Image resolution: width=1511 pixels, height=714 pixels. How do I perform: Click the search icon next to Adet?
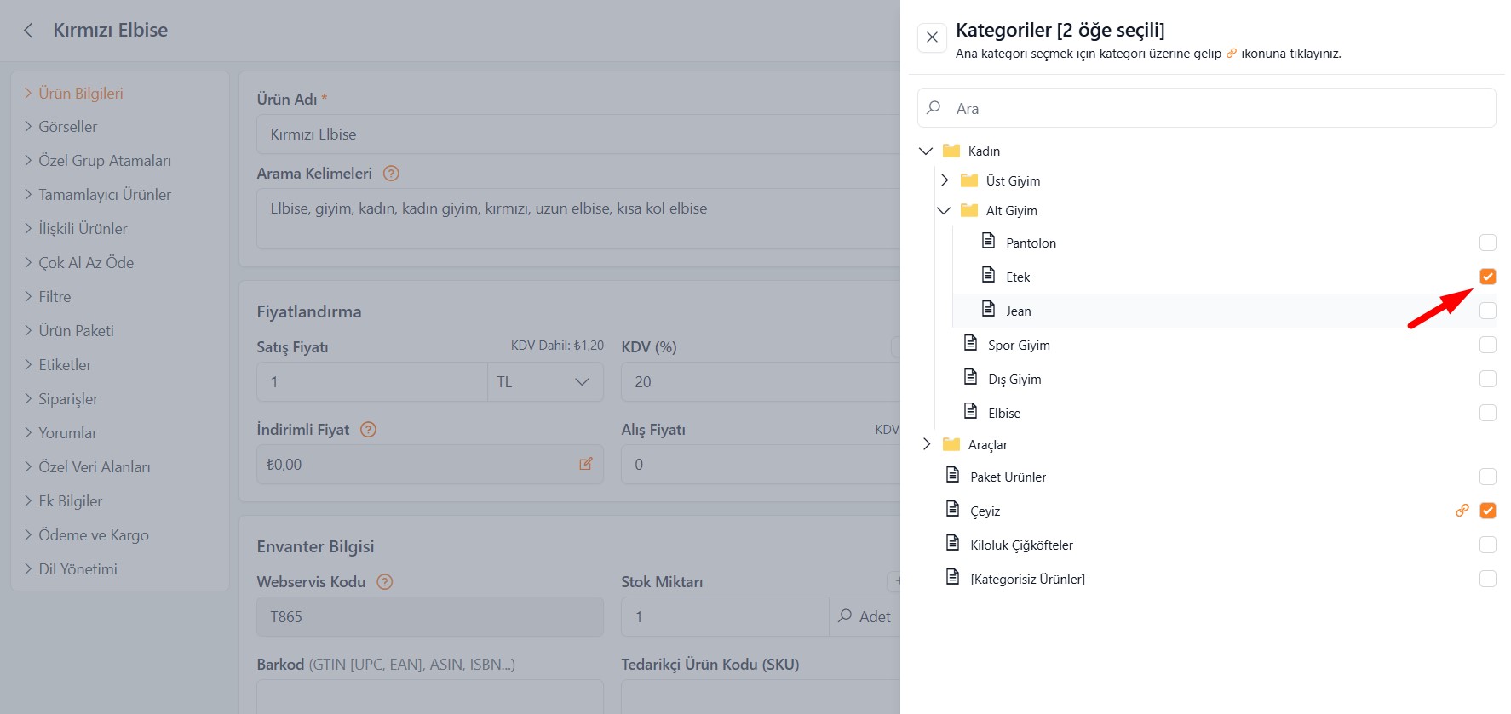tap(845, 616)
